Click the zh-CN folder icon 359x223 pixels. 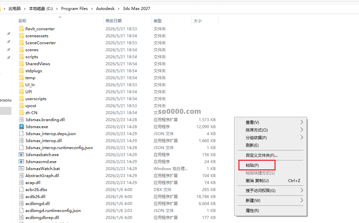tap(21, 112)
